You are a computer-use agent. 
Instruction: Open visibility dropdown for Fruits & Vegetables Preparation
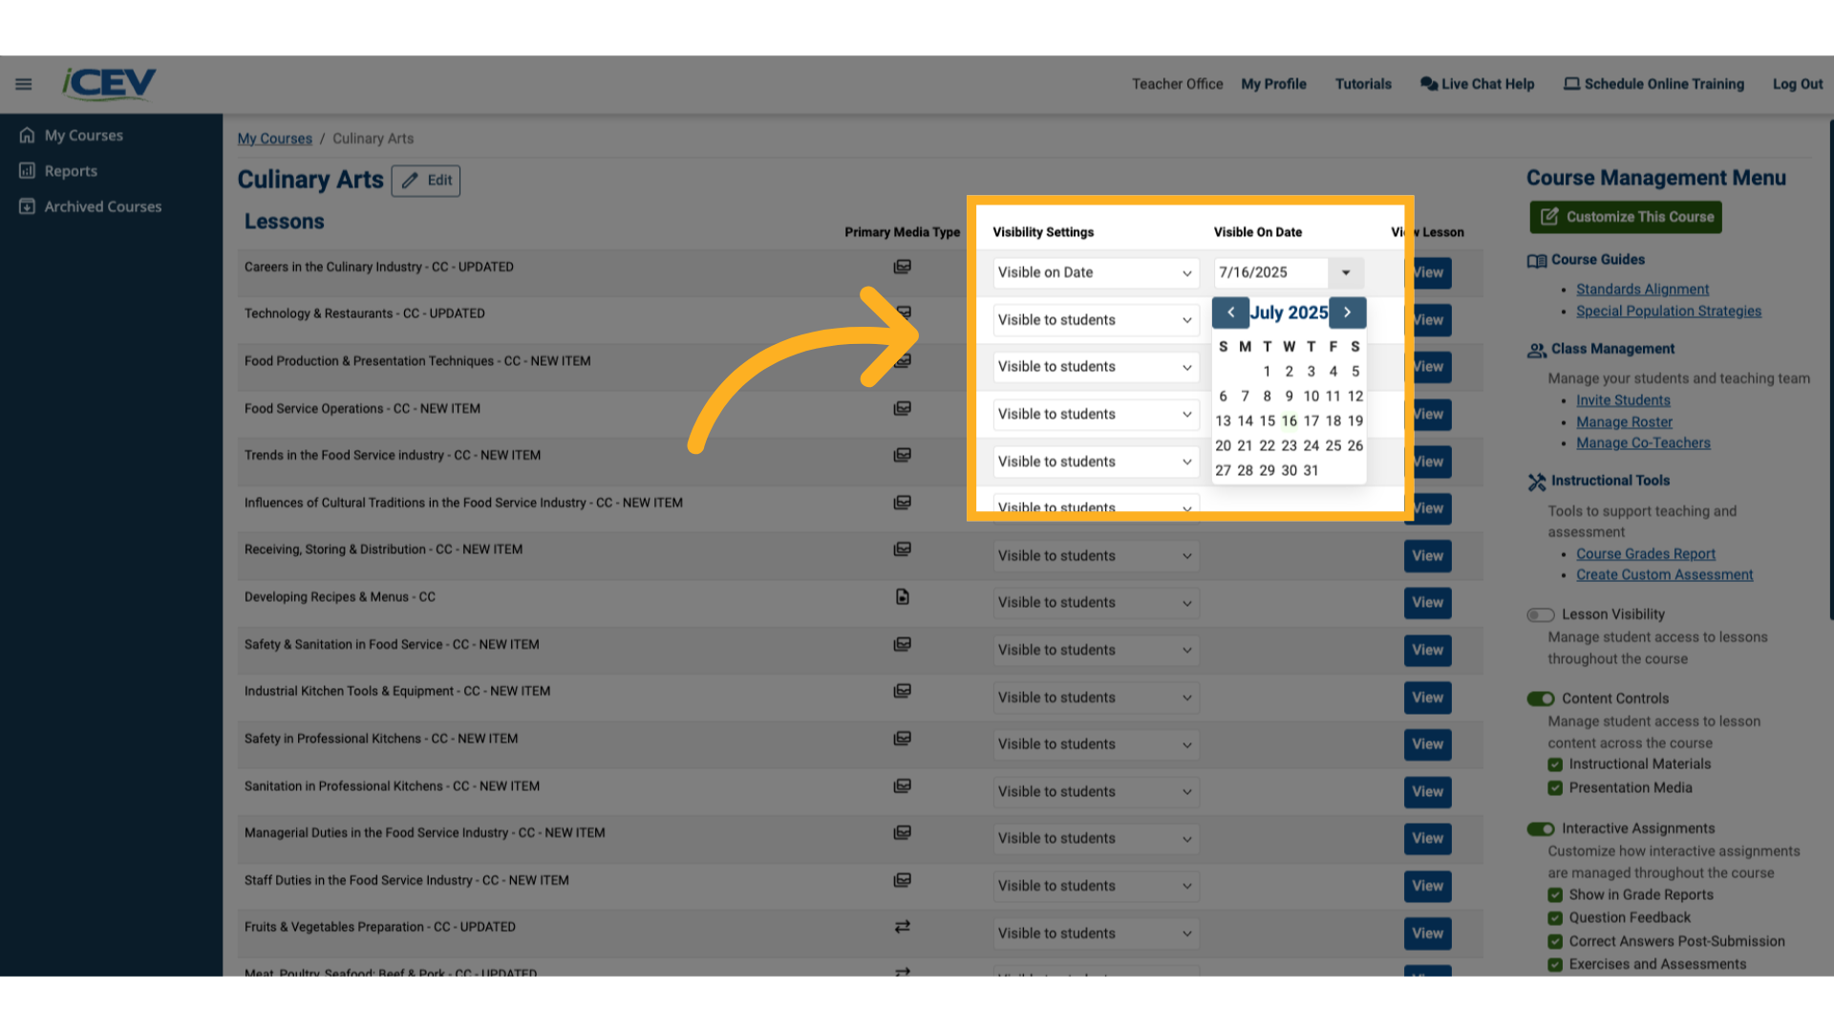[1096, 934]
